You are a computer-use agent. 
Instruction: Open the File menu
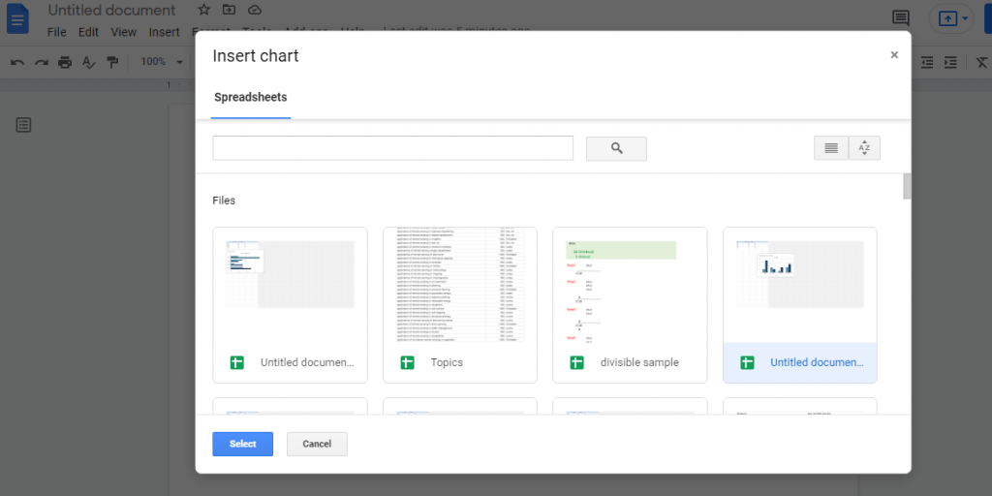(x=56, y=32)
